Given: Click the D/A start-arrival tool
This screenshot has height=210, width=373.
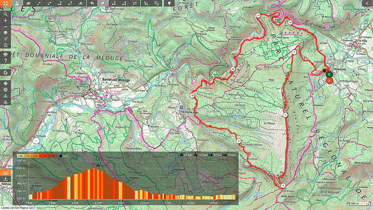Looking at the screenshot, I should (146, 3).
